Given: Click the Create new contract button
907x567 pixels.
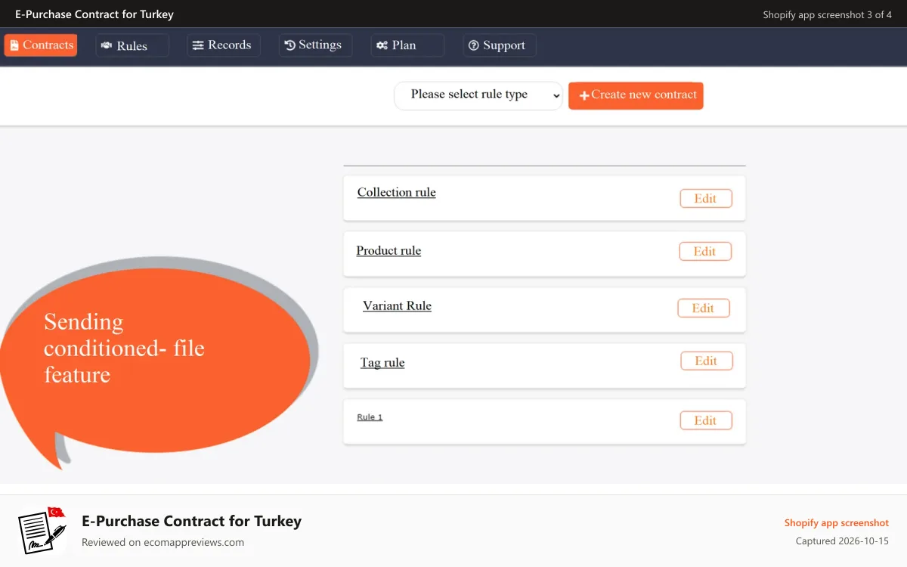Looking at the screenshot, I should 636,95.
